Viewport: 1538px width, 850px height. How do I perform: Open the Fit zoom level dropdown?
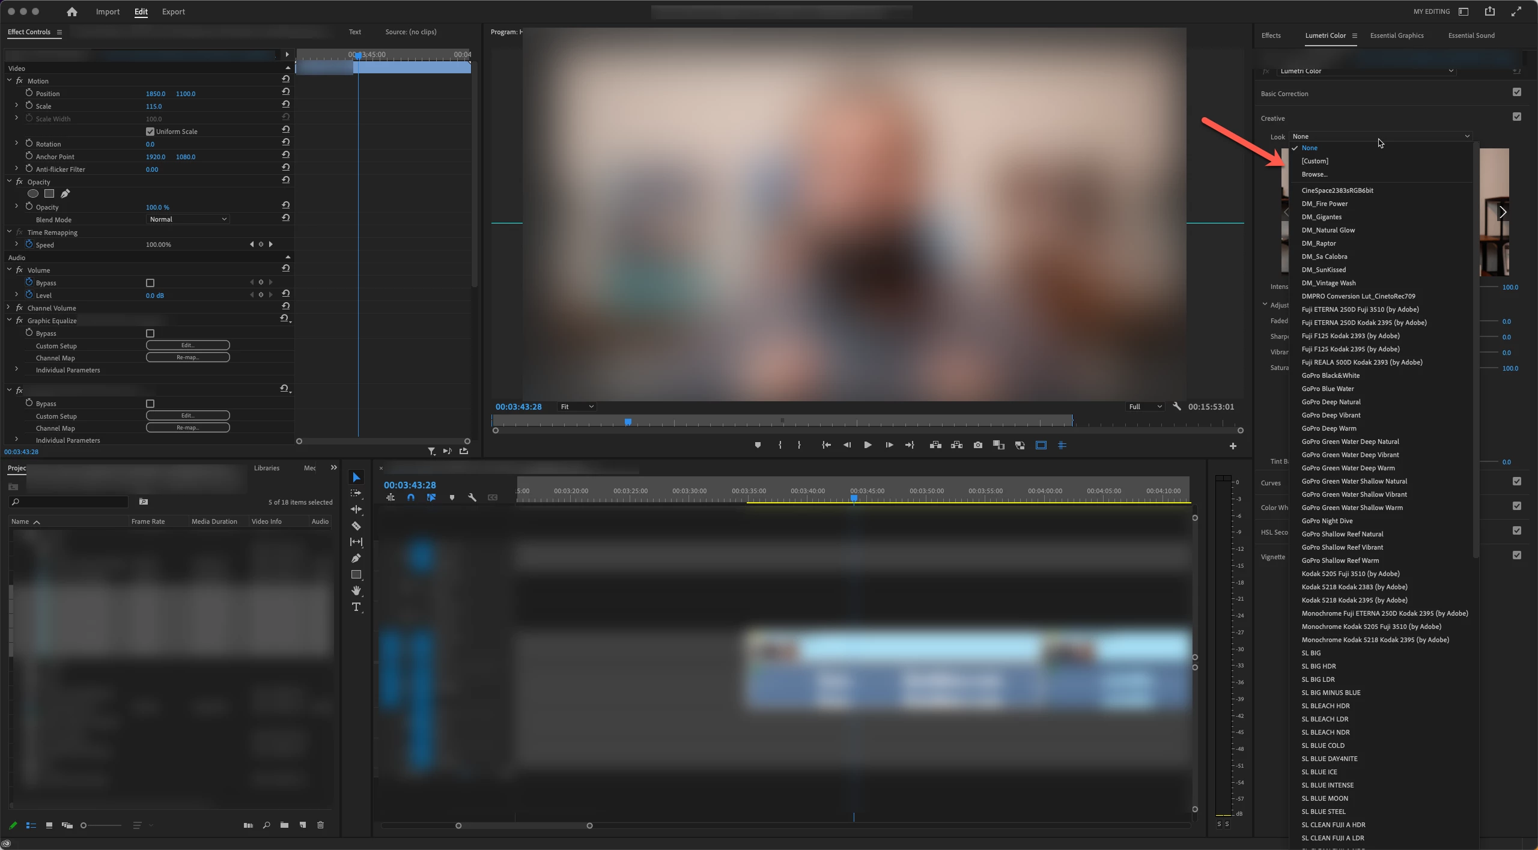pos(577,407)
